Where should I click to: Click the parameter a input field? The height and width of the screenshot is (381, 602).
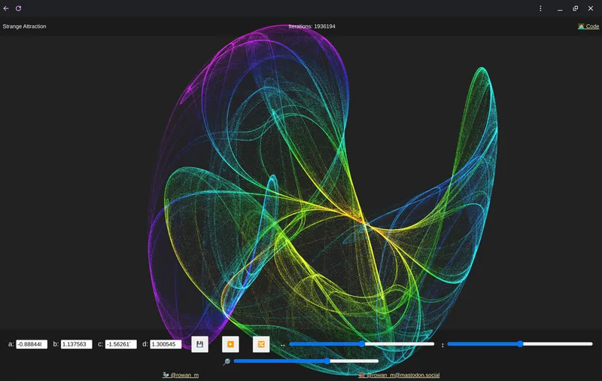click(x=32, y=344)
